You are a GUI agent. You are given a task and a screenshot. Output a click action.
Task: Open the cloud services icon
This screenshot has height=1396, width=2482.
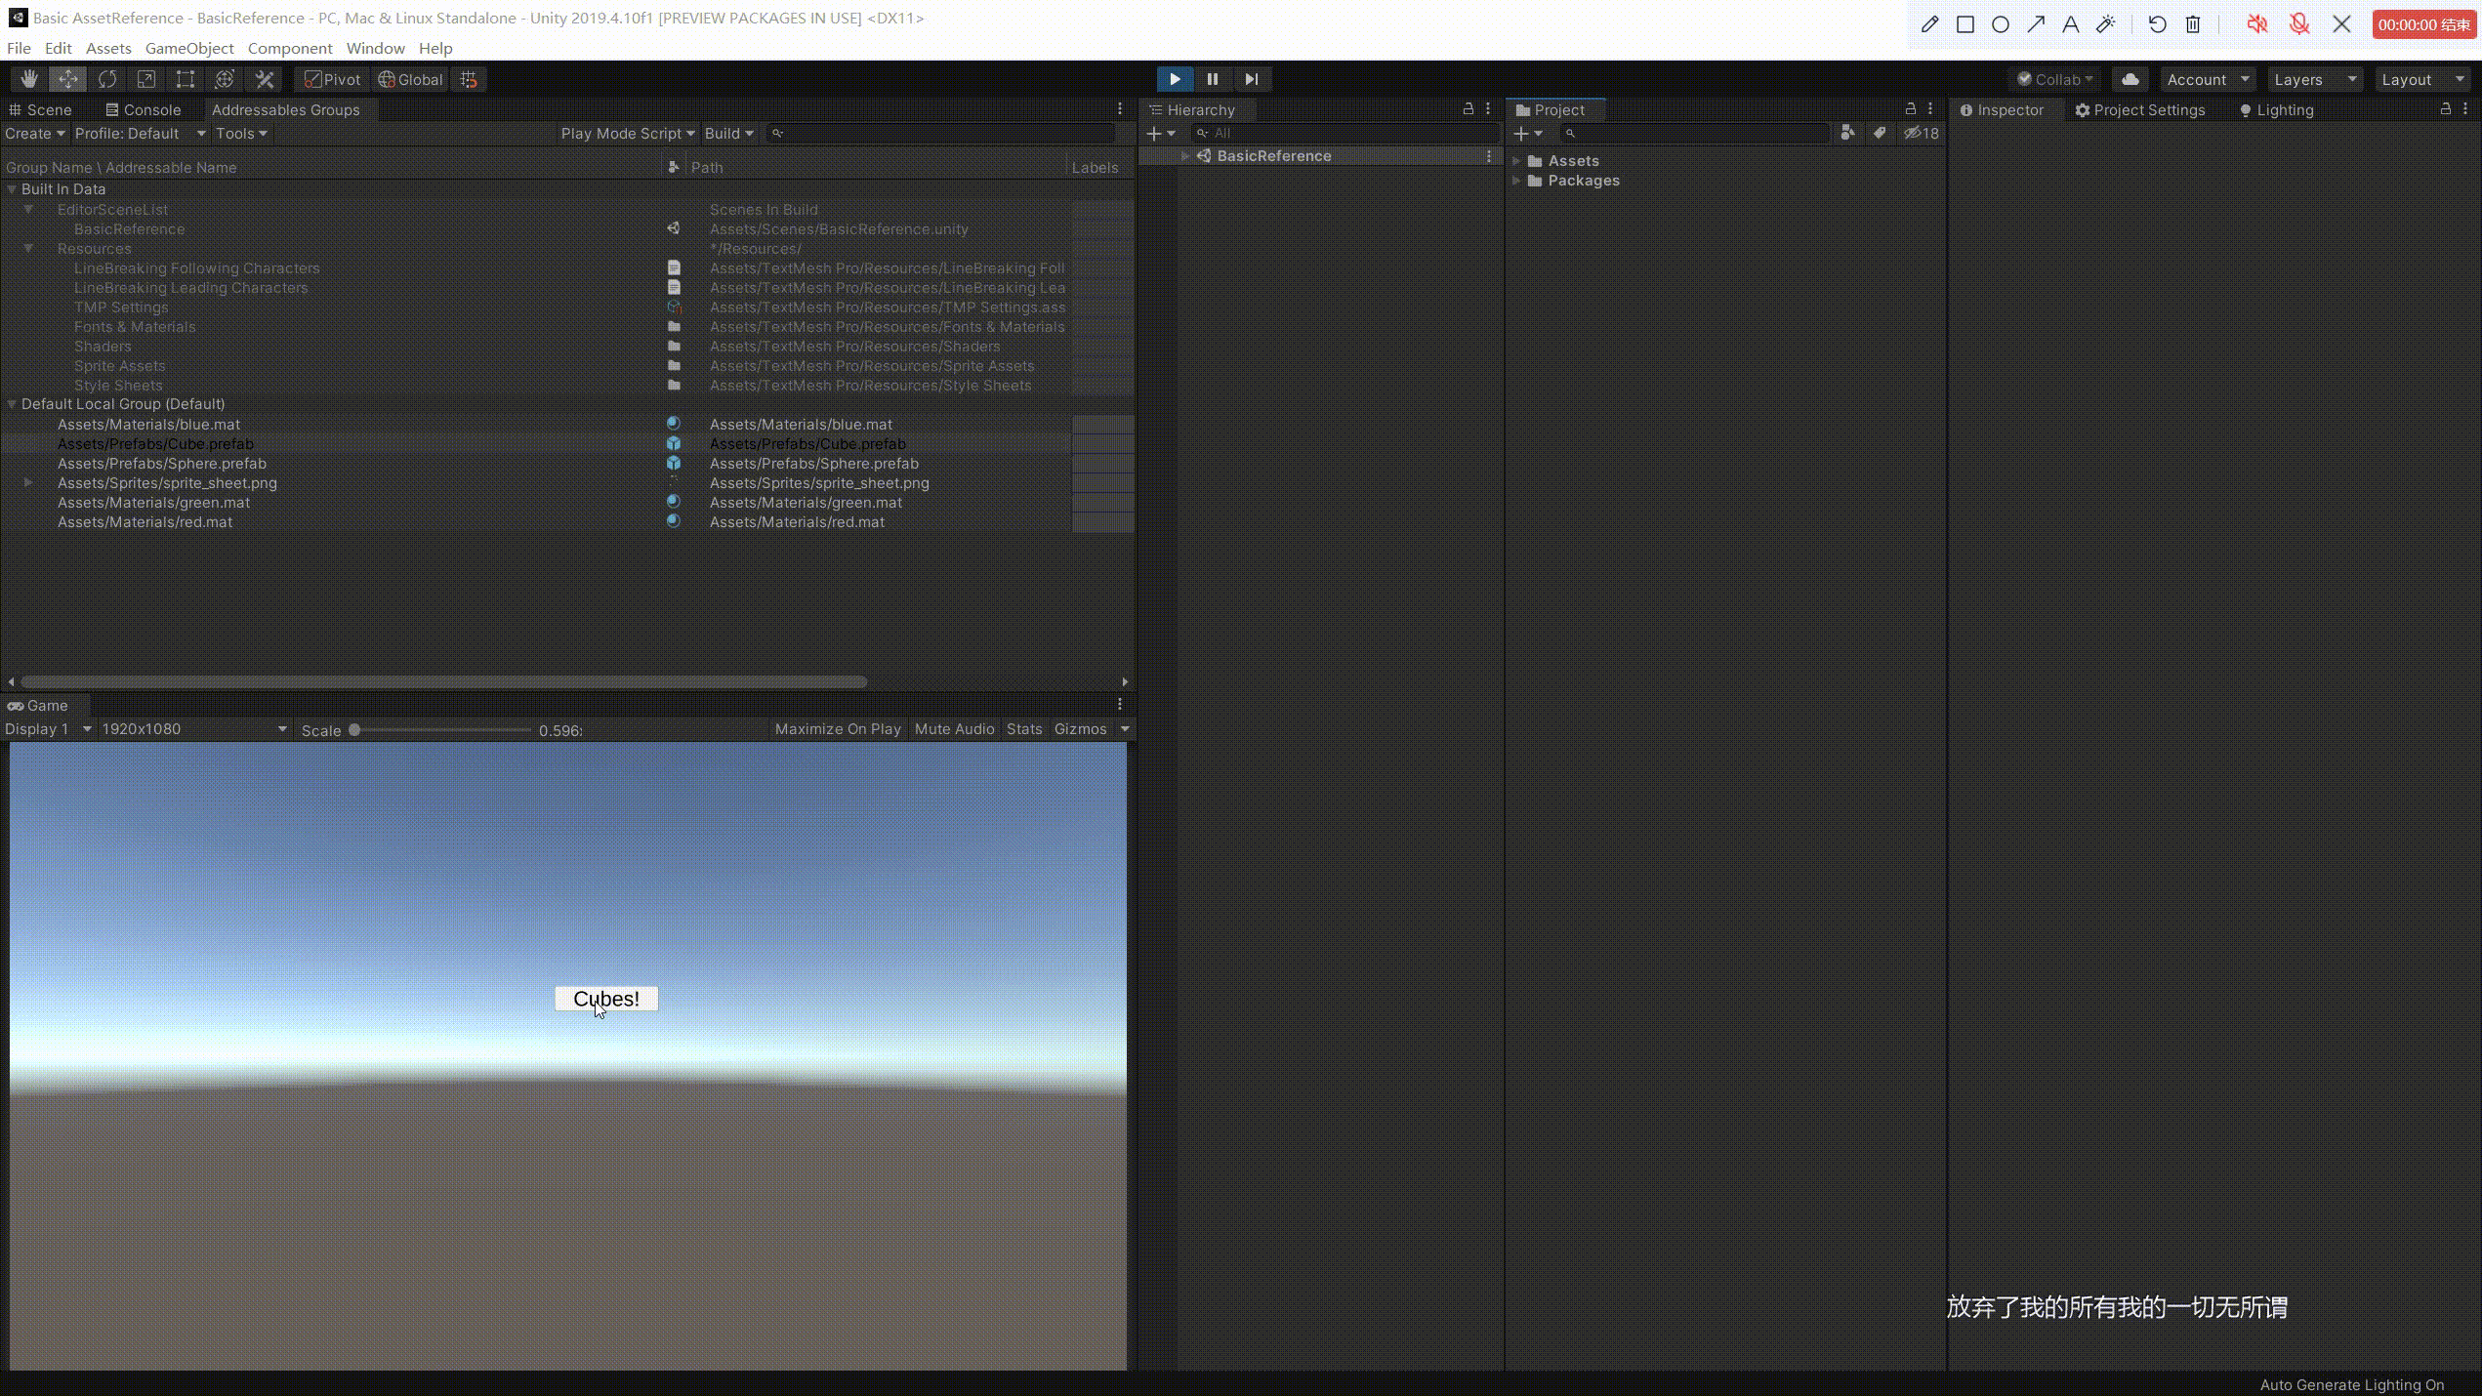tap(2130, 79)
